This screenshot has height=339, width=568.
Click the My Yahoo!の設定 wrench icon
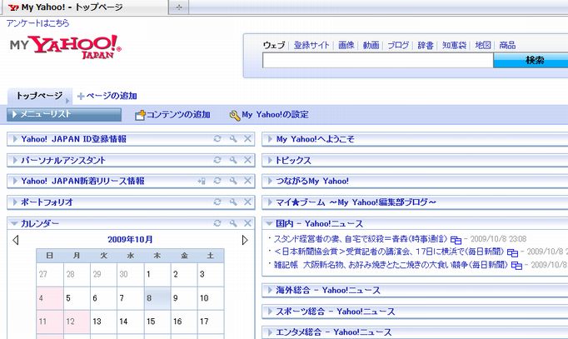(x=235, y=115)
